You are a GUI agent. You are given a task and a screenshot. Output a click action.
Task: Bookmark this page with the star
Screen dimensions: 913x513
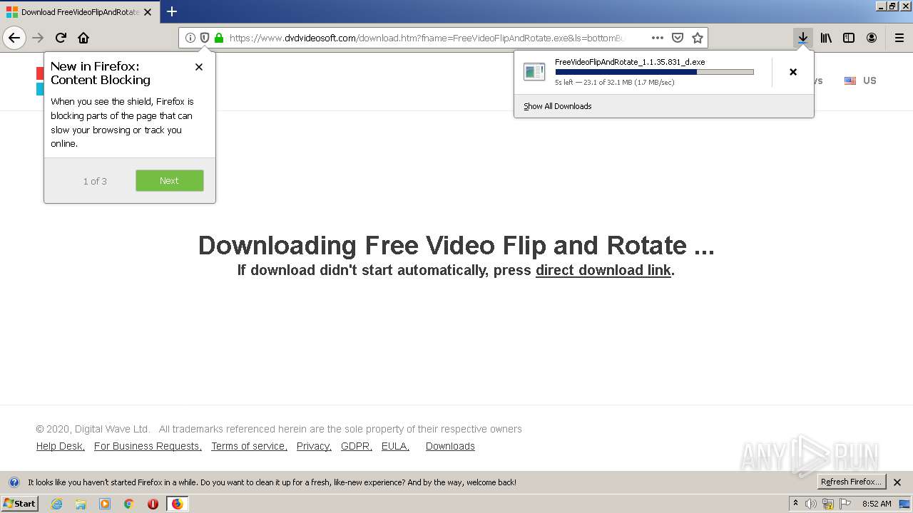point(698,38)
